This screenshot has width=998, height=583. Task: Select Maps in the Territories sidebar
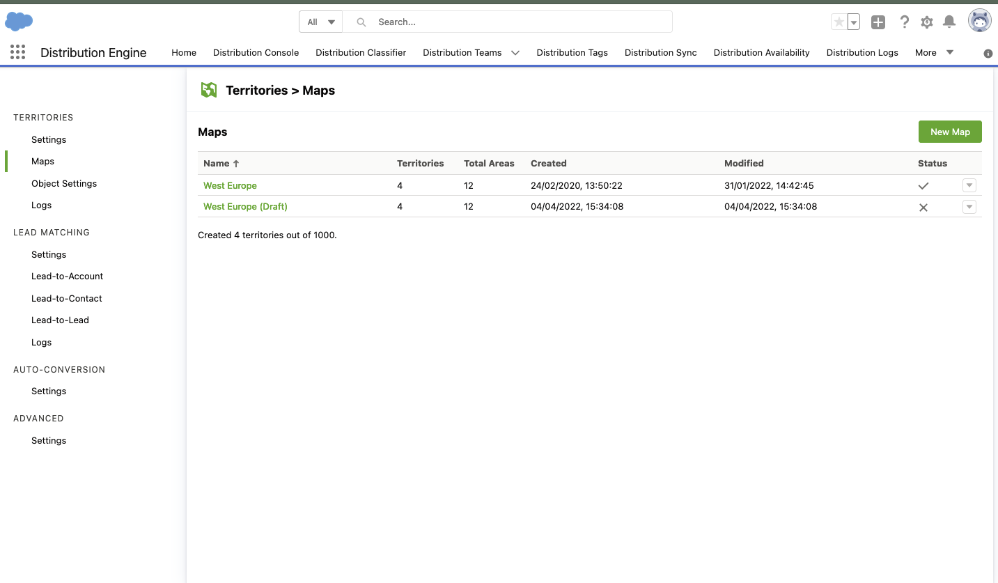[42, 162]
